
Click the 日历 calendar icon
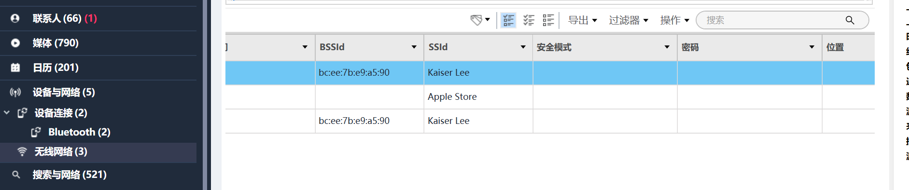coord(15,68)
